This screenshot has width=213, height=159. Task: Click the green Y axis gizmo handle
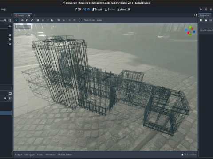tap(190, 27)
